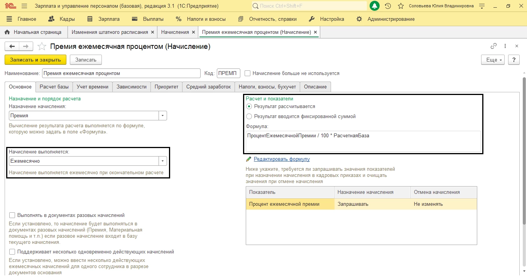The image size is (527, 280).
Task: Click the Редактировать формулу link
Action: pyautogui.click(x=282, y=159)
